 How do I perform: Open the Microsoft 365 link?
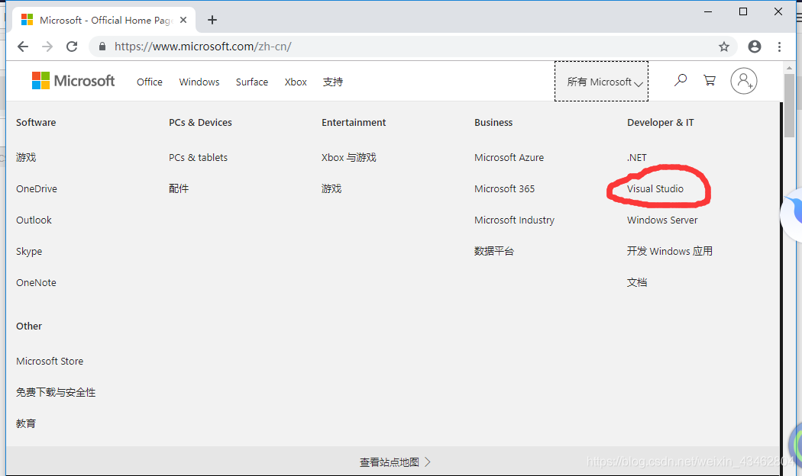click(x=504, y=188)
